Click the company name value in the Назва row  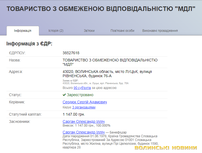click(110, 62)
